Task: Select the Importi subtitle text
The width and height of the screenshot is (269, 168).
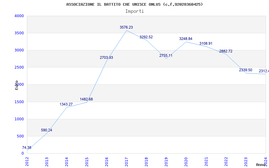Action: (x=134, y=11)
